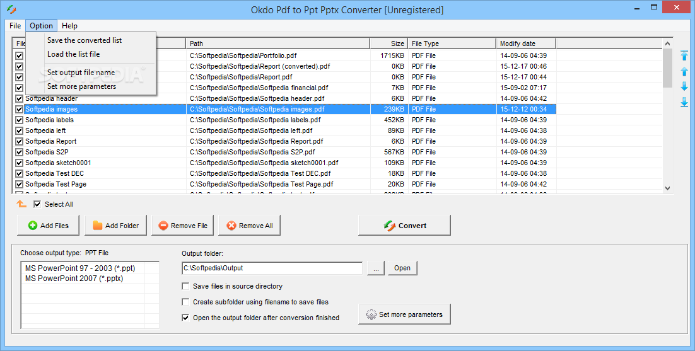695x351 pixels.
Task: Start conversion with the Convert button
Action: click(x=404, y=226)
